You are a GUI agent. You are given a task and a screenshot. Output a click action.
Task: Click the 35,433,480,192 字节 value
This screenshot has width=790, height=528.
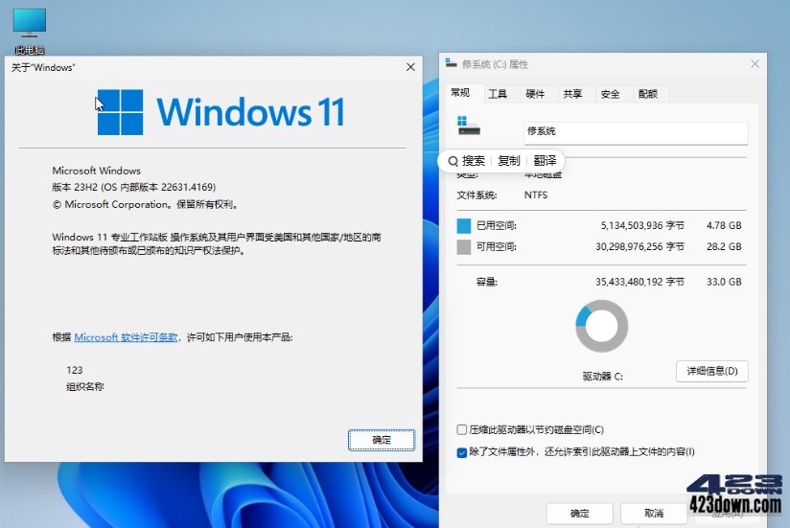point(639,282)
